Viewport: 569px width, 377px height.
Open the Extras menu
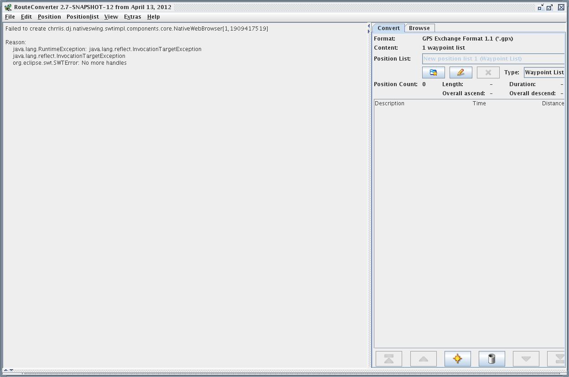click(132, 17)
